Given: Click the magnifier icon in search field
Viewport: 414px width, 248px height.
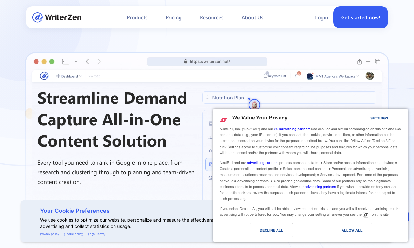Looking at the screenshot, I should click(x=208, y=98).
